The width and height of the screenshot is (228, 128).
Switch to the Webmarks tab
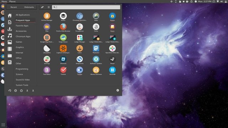coord(29,7)
